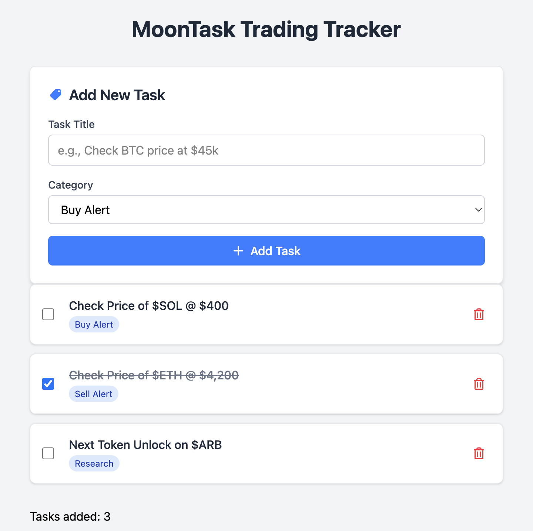Select the Check Price of $SOL task title
This screenshot has width=533, height=531.
(x=149, y=306)
